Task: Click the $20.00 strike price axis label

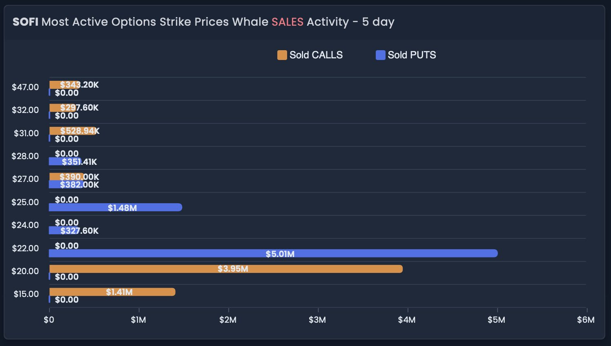Action: [25, 271]
